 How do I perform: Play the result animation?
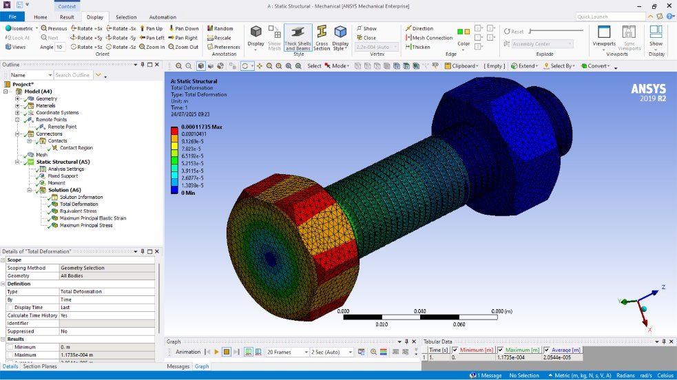tap(216, 352)
